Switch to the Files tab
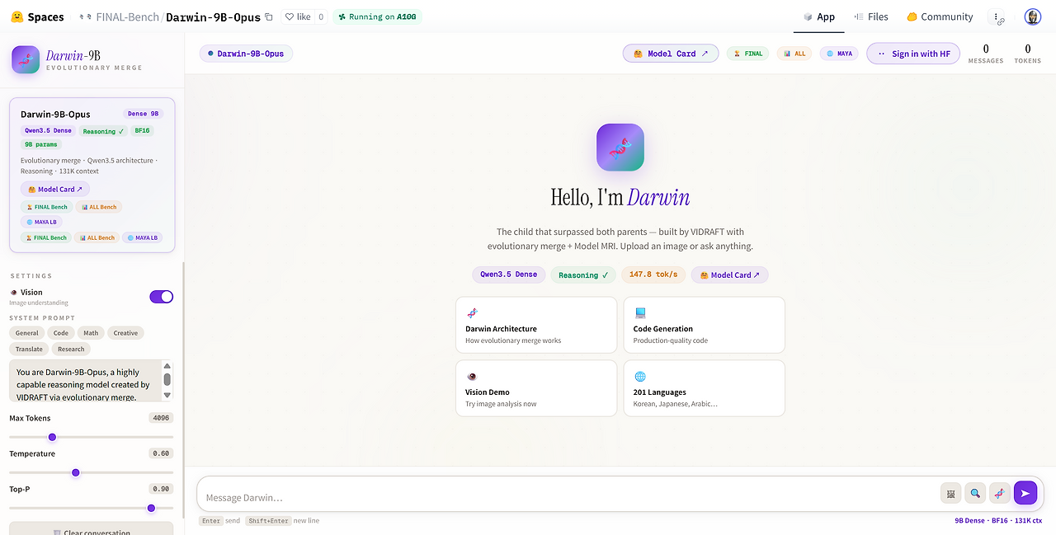The image size is (1056, 535). pyautogui.click(x=871, y=16)
